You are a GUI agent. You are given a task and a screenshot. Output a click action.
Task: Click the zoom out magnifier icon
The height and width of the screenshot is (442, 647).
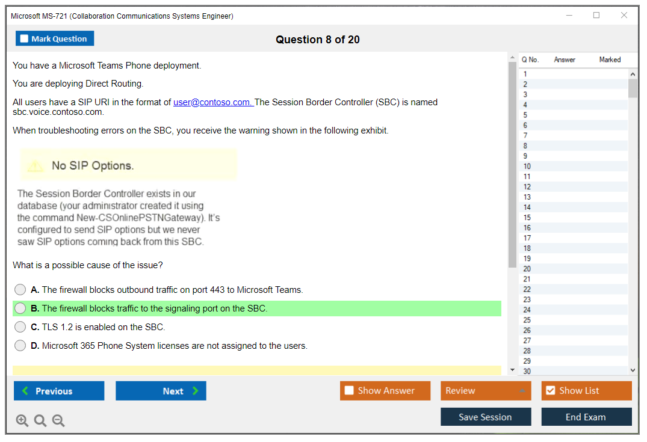(58, 420)
